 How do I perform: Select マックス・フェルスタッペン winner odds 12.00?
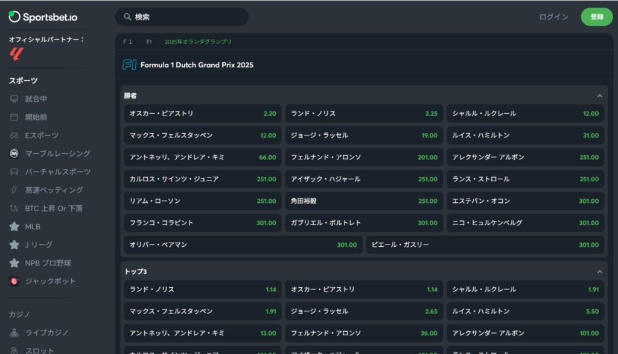(x=203, y=135)
